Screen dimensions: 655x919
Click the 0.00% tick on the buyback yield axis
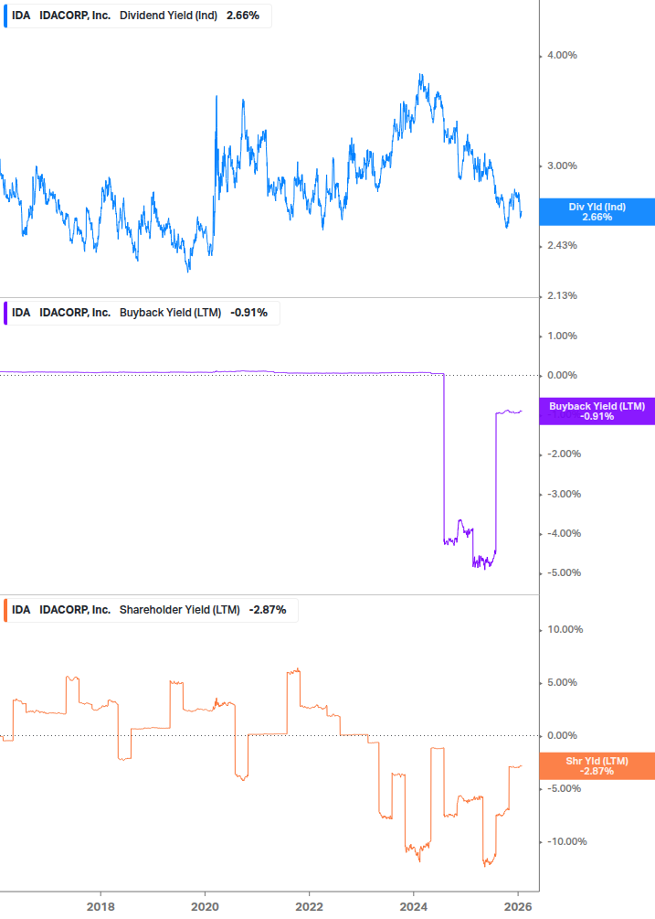562,376
